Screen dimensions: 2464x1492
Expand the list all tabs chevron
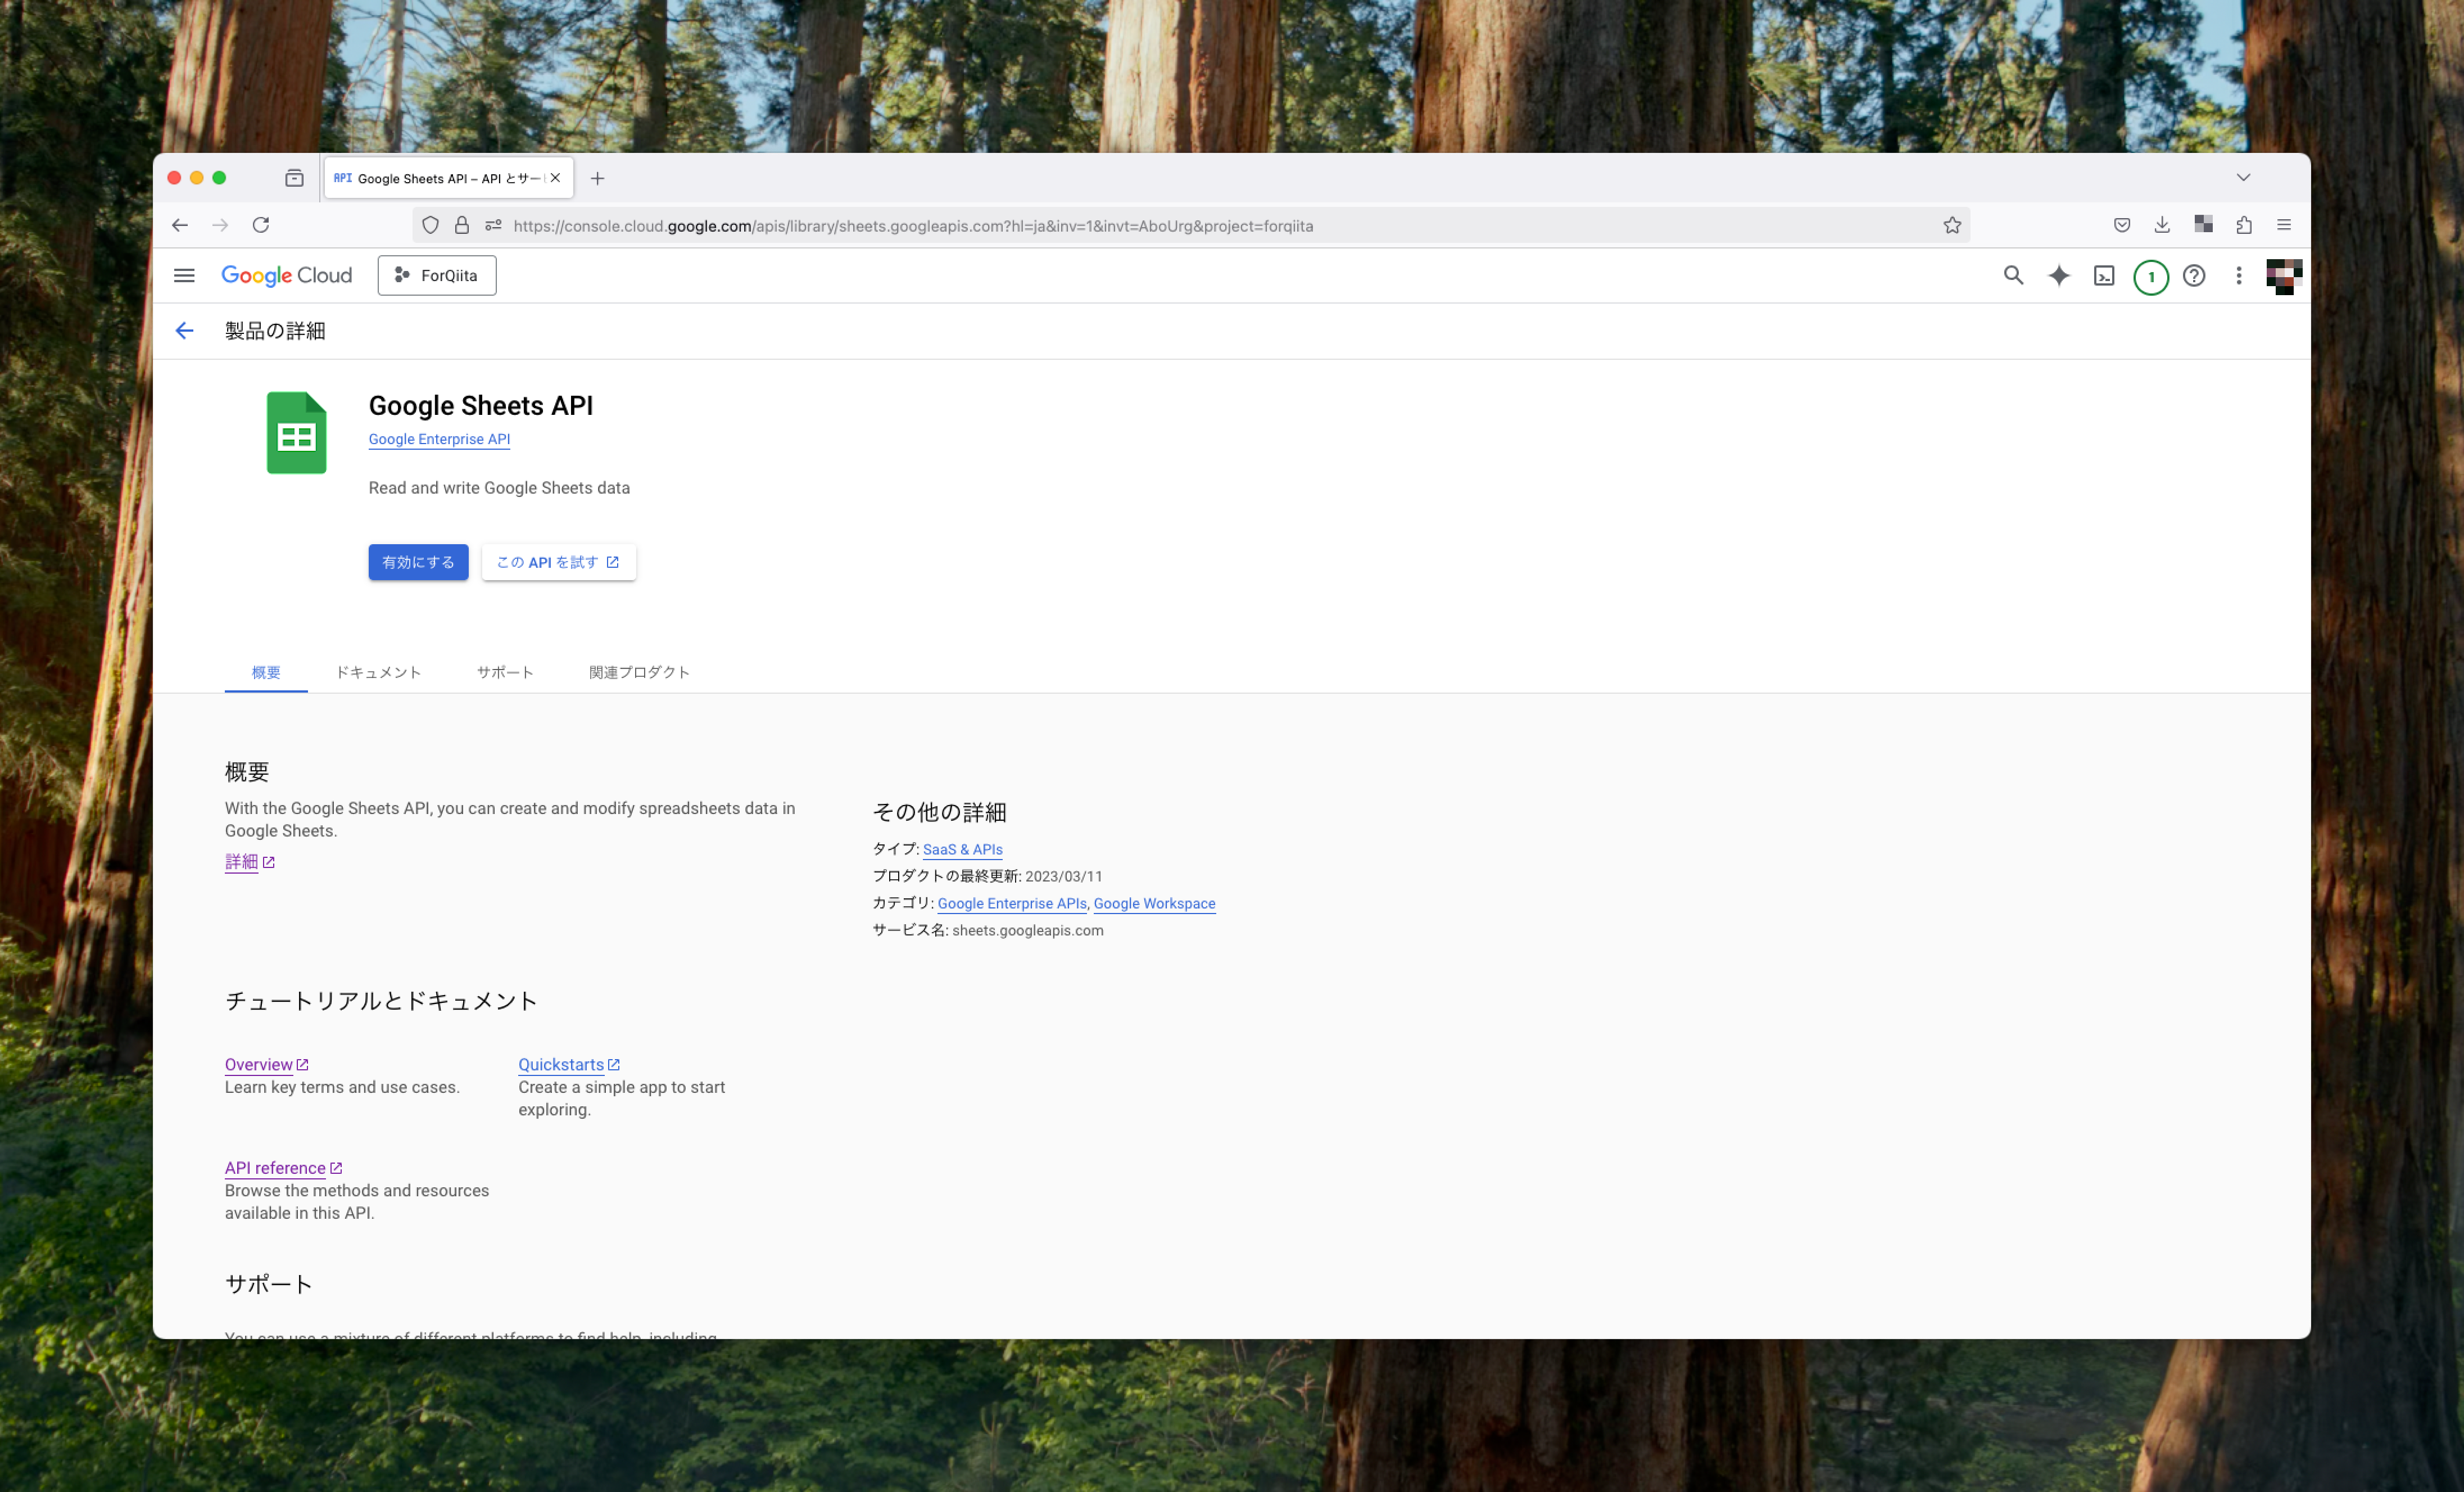(x=2243, y=178)
